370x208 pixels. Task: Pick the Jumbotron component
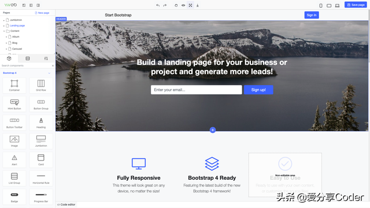(x=41, y=141)
